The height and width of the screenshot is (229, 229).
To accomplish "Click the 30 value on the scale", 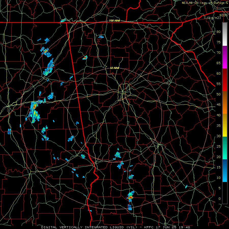I will (219, 136).
